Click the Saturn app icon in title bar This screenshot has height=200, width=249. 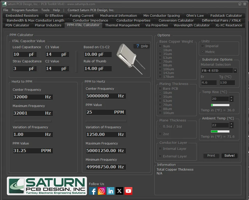(x=4, y=4)
